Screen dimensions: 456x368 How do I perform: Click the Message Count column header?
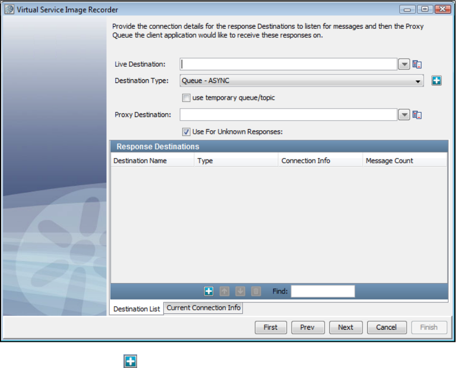coord(405,161)
